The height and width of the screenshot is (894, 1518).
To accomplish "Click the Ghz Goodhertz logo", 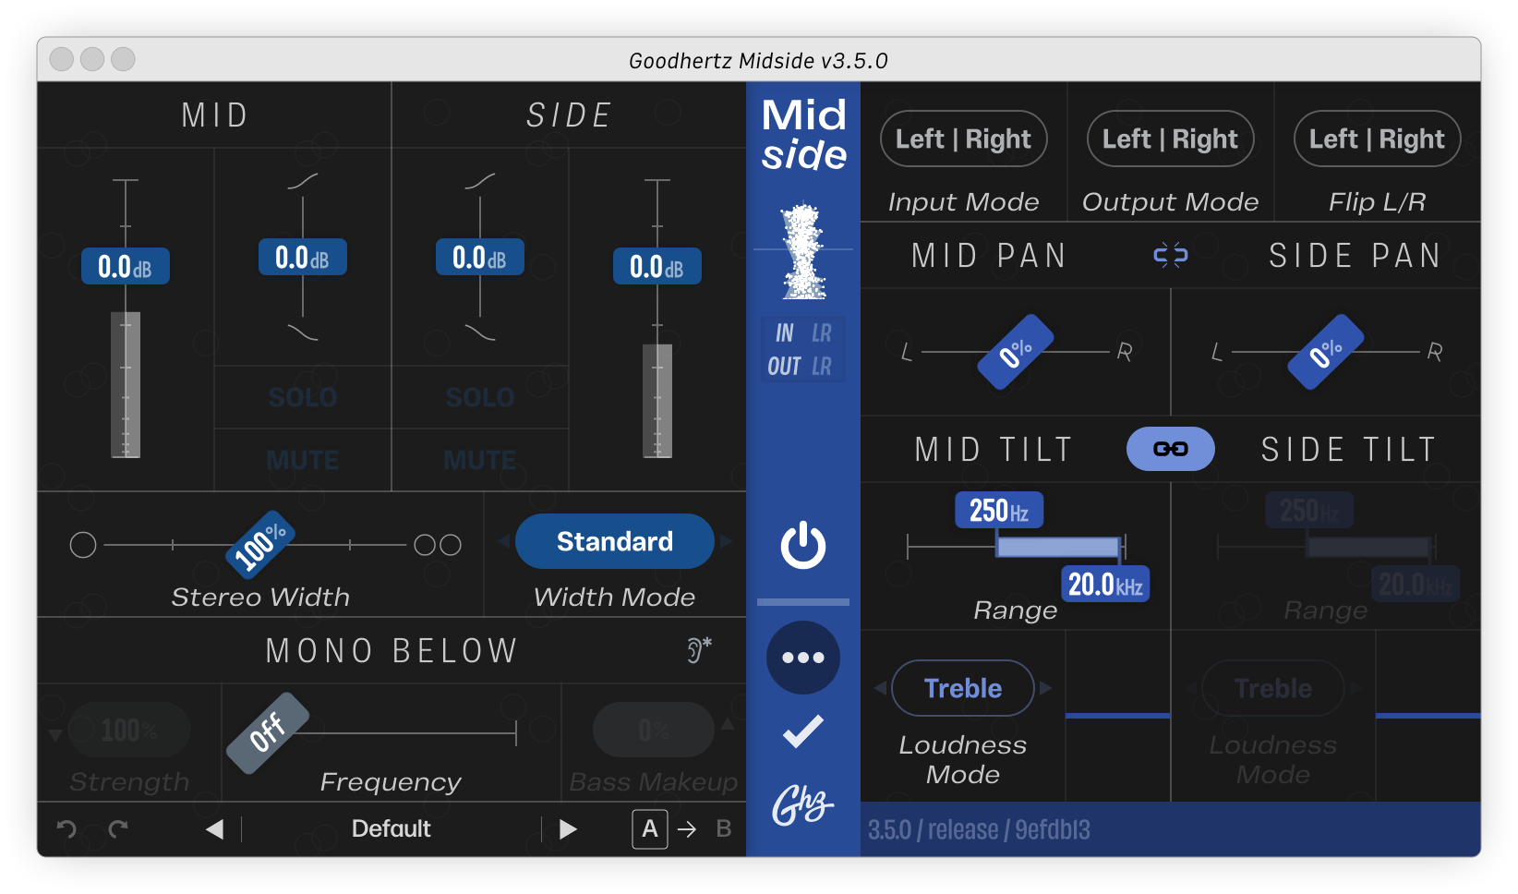I will 803,805.
